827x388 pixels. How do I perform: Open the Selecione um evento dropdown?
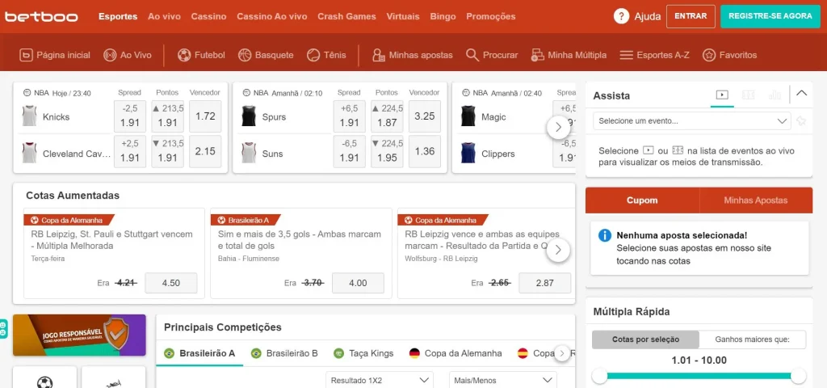692,121
